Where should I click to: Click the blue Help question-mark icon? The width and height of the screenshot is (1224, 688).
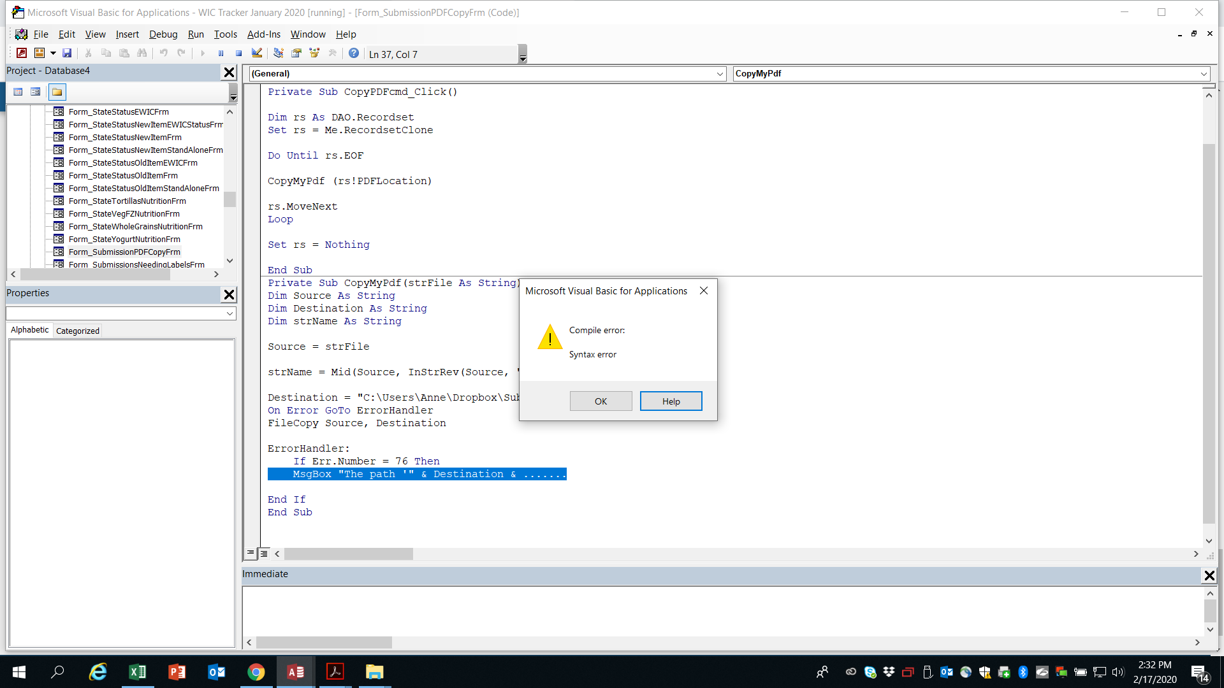click(x=354, y=54)
